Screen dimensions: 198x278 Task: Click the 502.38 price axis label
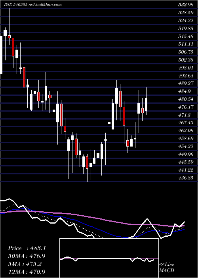click(186, 60)
